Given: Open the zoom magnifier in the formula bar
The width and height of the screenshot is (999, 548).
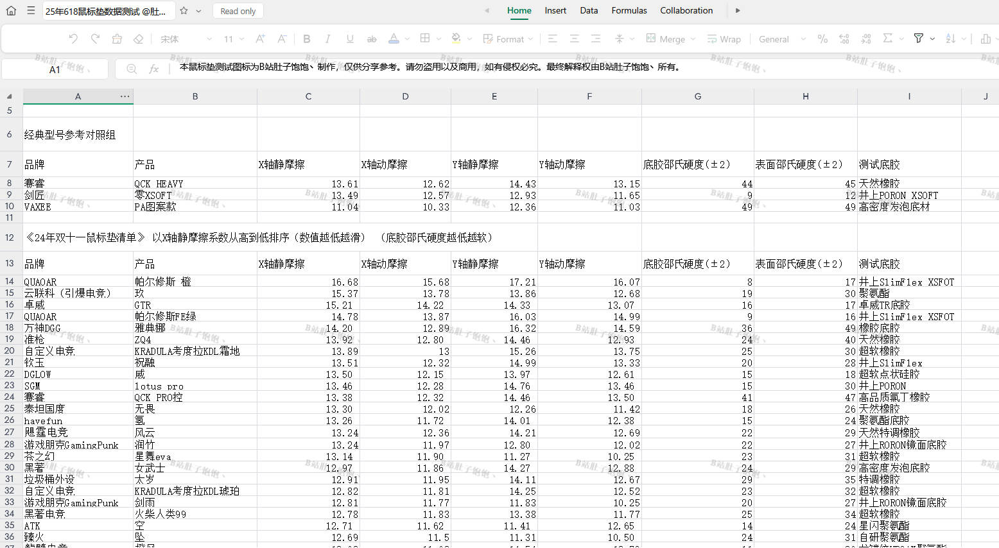Looking at the screenshot, I should tap(132, 69).
